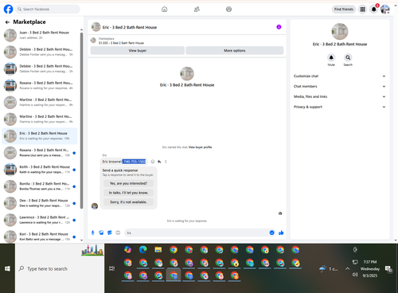Open the Windows Start menu
This screenshot has height=293, width=398.
click(7, 268)
